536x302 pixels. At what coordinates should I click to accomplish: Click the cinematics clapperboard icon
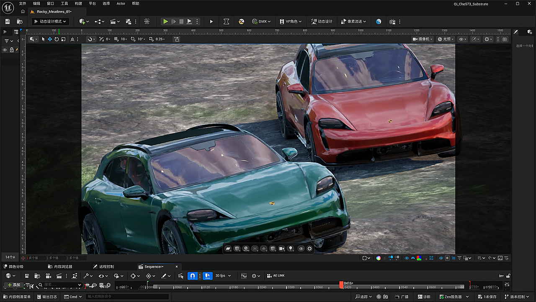[113, 21]
